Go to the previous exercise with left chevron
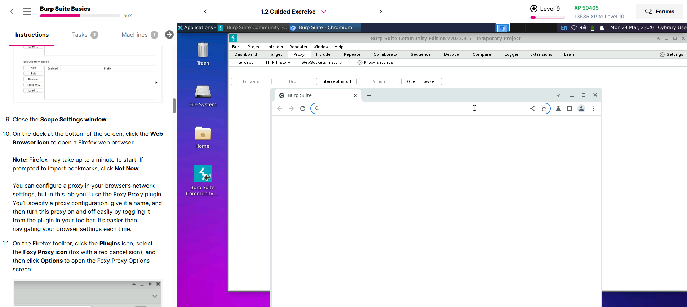Image resolution: width=687 pixels, height=307 pixels. [x=205, y=12]
